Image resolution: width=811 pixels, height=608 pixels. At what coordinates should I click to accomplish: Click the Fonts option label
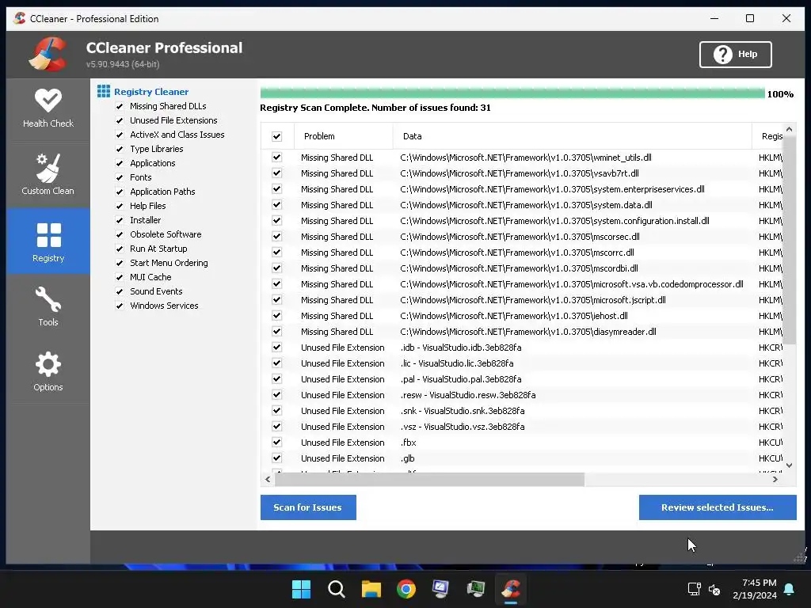pos(141,177)
